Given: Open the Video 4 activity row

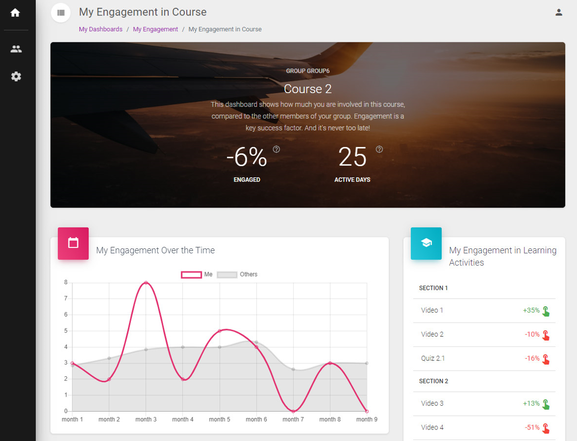Looking at the screenshot, I should click(x=483, y=427).
